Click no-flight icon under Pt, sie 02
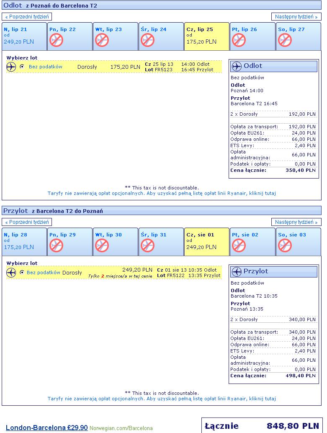The image size is (327, 433). [x=239, y=246]
